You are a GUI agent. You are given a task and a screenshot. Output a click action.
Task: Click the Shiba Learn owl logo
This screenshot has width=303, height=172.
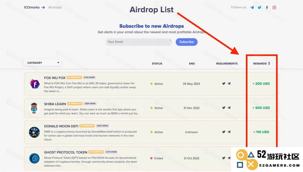click(x=34, y=108)
